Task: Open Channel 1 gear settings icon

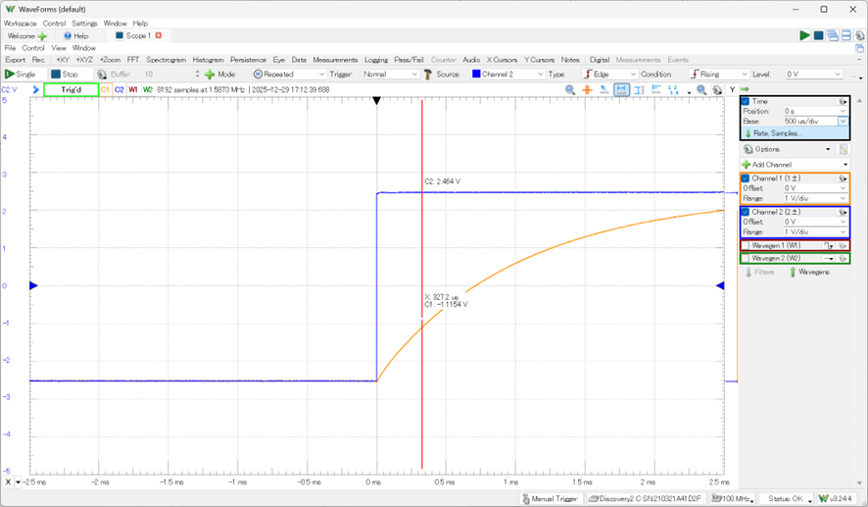Action: tap(842, 178)
